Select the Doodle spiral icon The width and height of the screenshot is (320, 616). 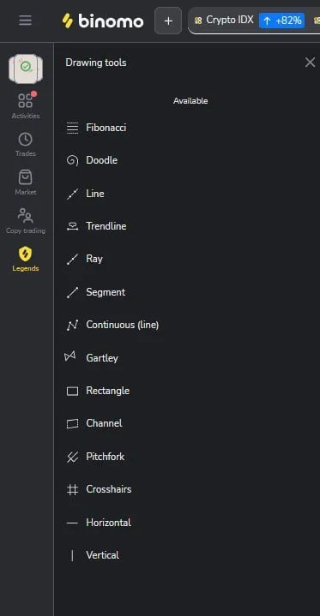(x=72, y=161)
